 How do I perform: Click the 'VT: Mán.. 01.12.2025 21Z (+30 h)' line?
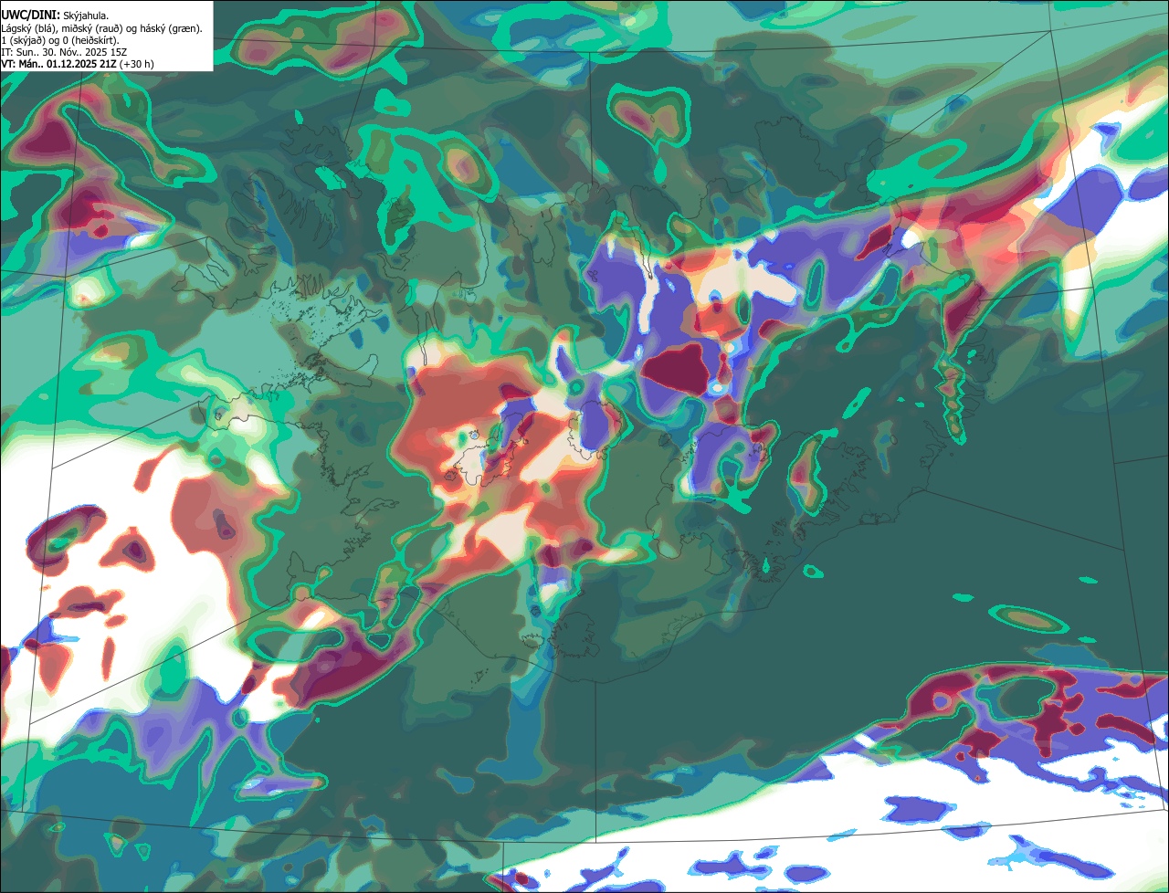coord(78,66)
